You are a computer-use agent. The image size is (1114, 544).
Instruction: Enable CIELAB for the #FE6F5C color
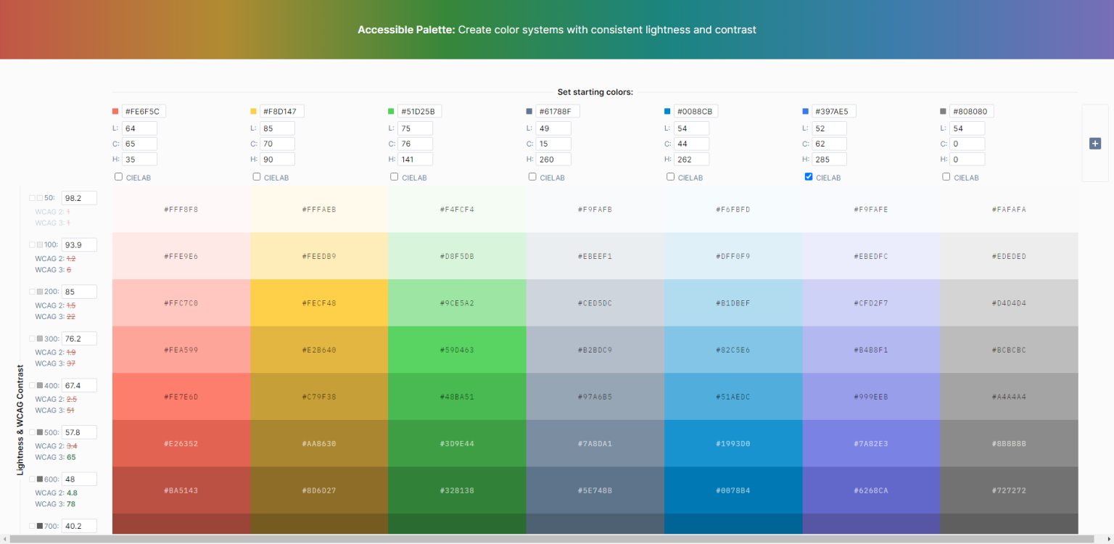(x=117, y=176)
